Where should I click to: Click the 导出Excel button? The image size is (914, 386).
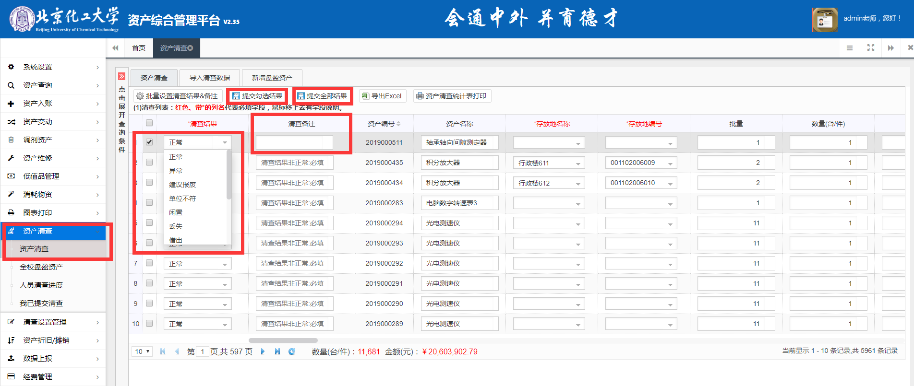pos(382,96)
